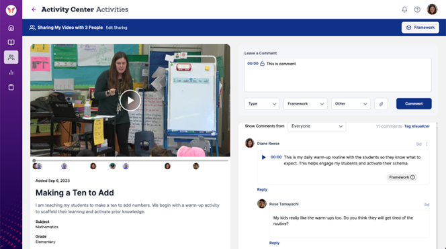446x249 pixels.
Task: Play the classroom video
Action: pos(130,101)
